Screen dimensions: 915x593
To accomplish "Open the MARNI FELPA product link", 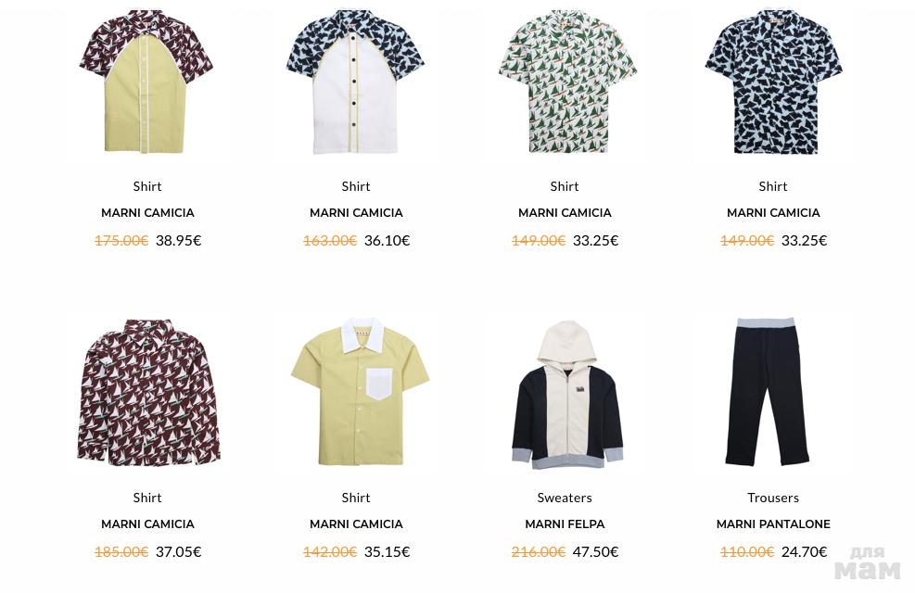I will [565, 524].
